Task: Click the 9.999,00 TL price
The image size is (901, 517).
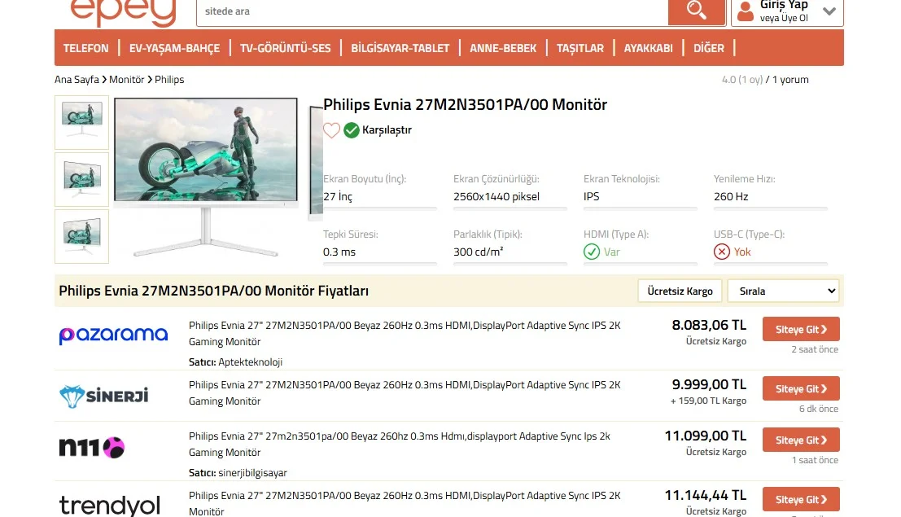Action: point(709,384)
